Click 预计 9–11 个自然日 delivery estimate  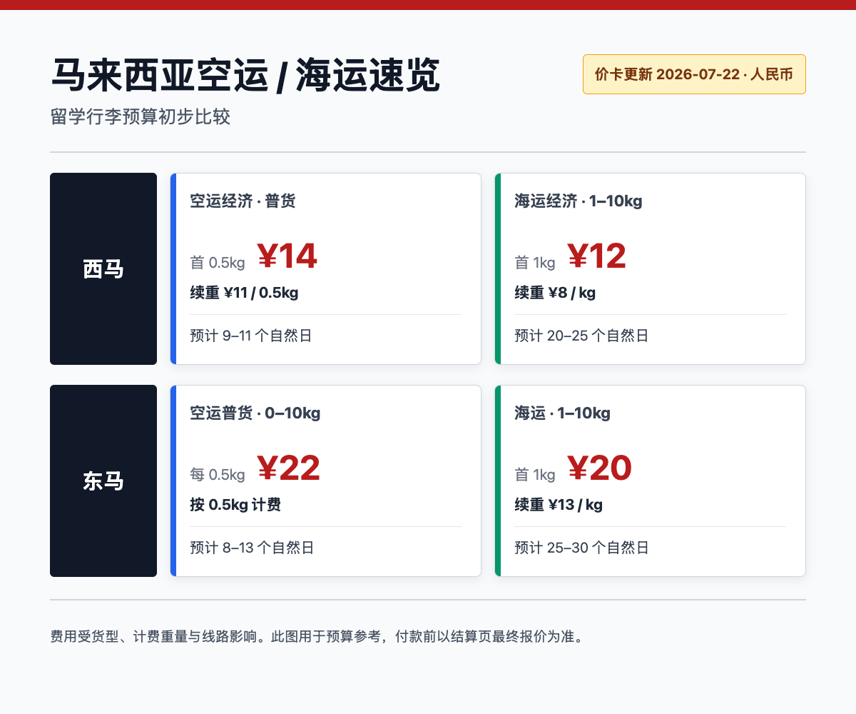pyautogui.click(x=251, y=336)
